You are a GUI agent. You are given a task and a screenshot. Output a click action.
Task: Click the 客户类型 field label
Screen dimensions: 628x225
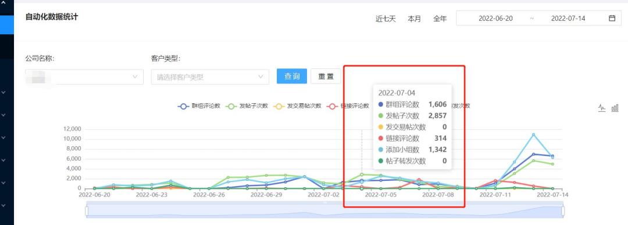(x=166, y=59)
